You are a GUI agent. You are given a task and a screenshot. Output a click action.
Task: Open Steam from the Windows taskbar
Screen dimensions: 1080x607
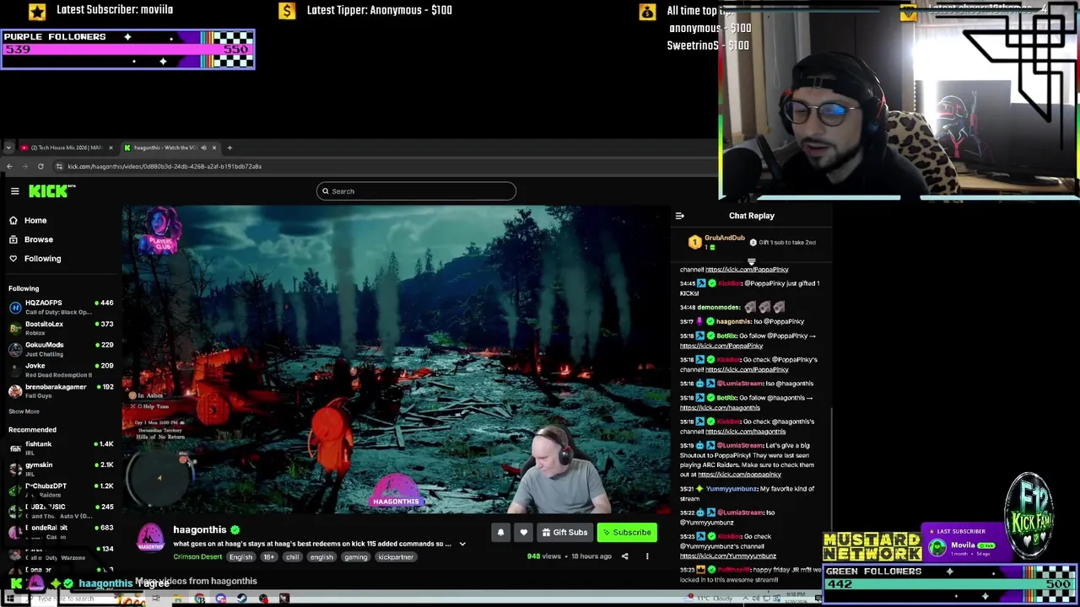[x=240, y=599]
